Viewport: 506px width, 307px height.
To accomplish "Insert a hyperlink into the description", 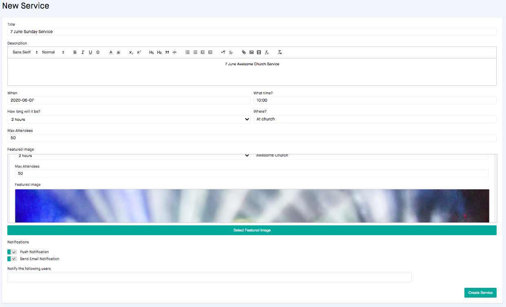I will click(243, 52).
